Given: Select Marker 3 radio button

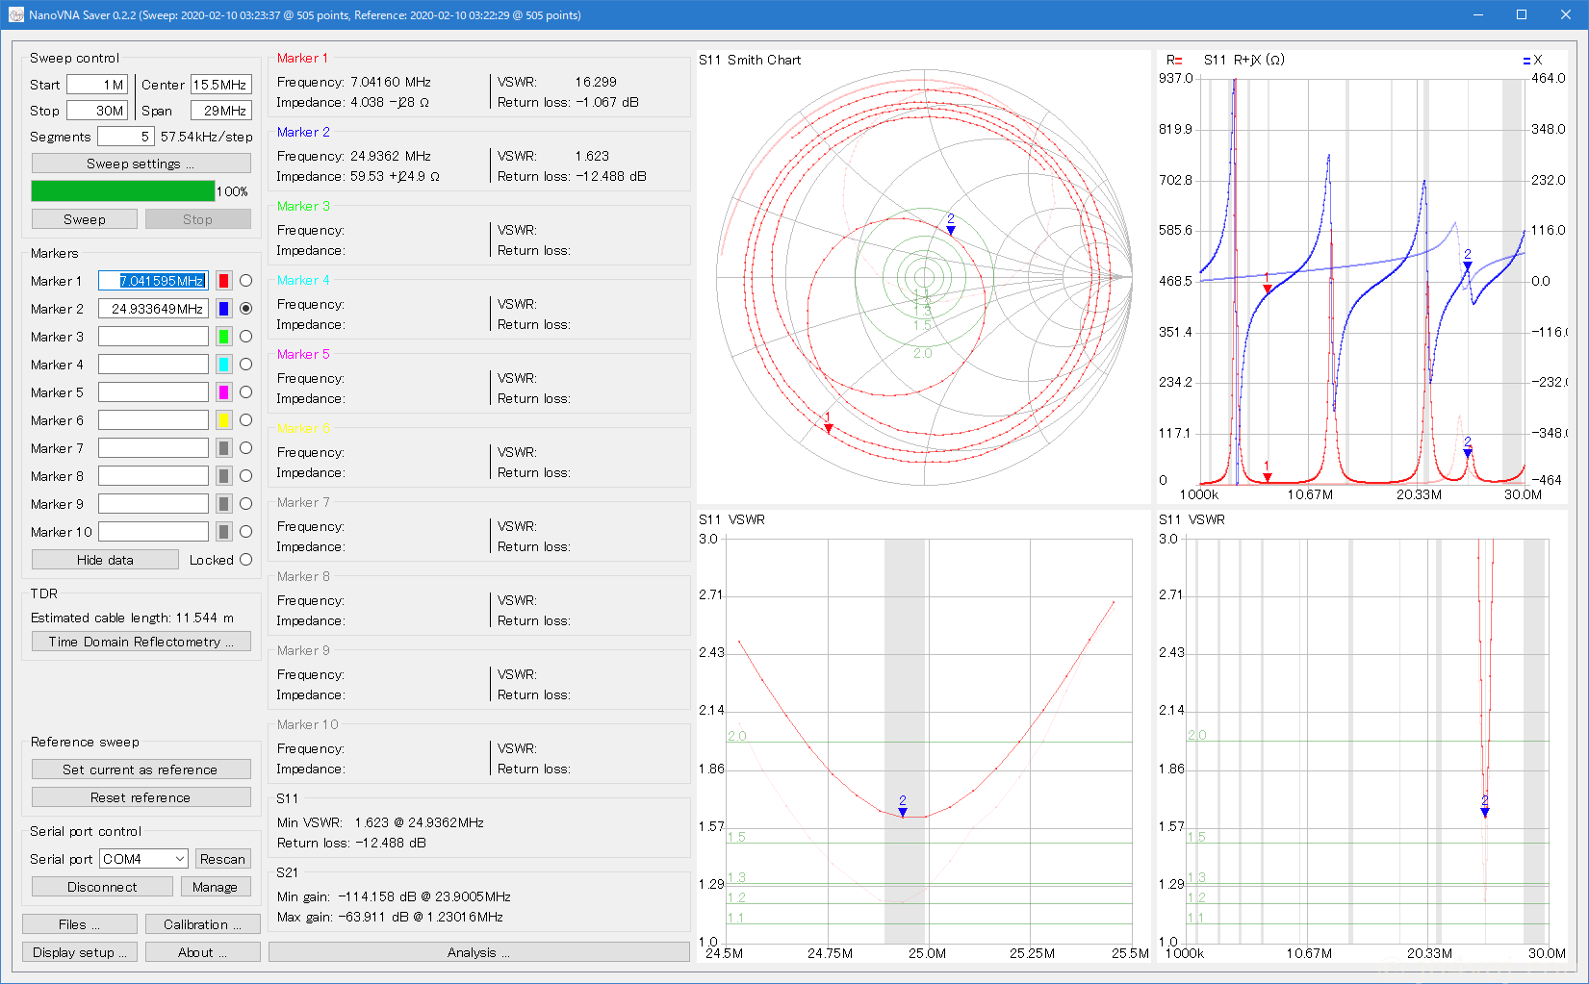Looking at the screenshot, I should click(x=245, y=337).
